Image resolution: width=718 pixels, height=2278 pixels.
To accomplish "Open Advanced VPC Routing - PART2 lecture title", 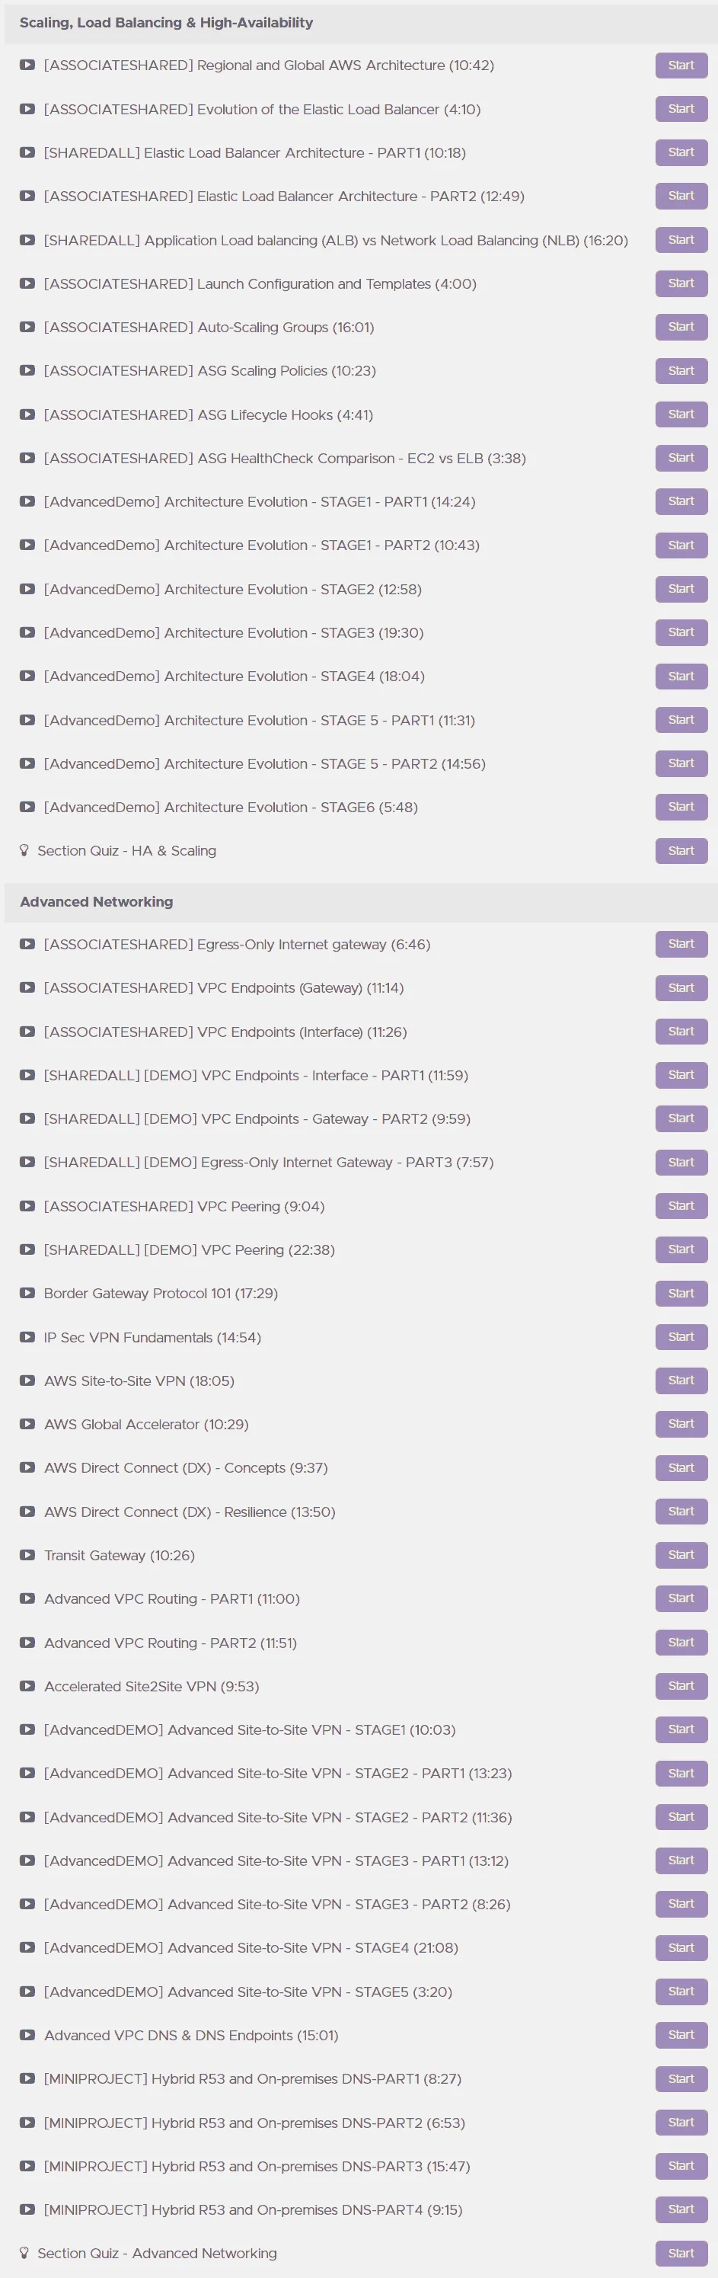I will click(x=171, y=1643).
